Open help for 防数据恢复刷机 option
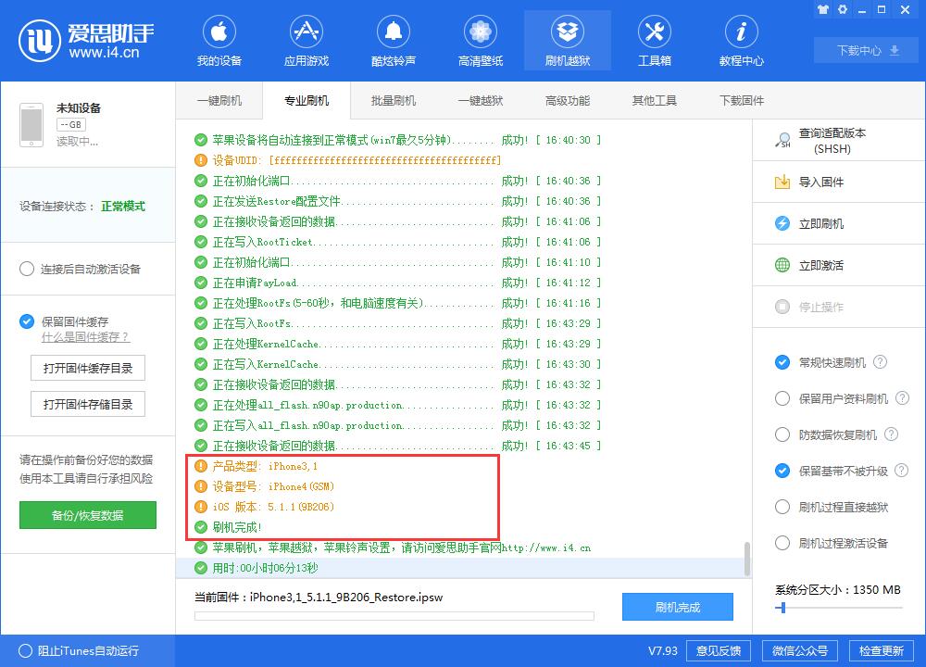 click(x=891, y=434)
